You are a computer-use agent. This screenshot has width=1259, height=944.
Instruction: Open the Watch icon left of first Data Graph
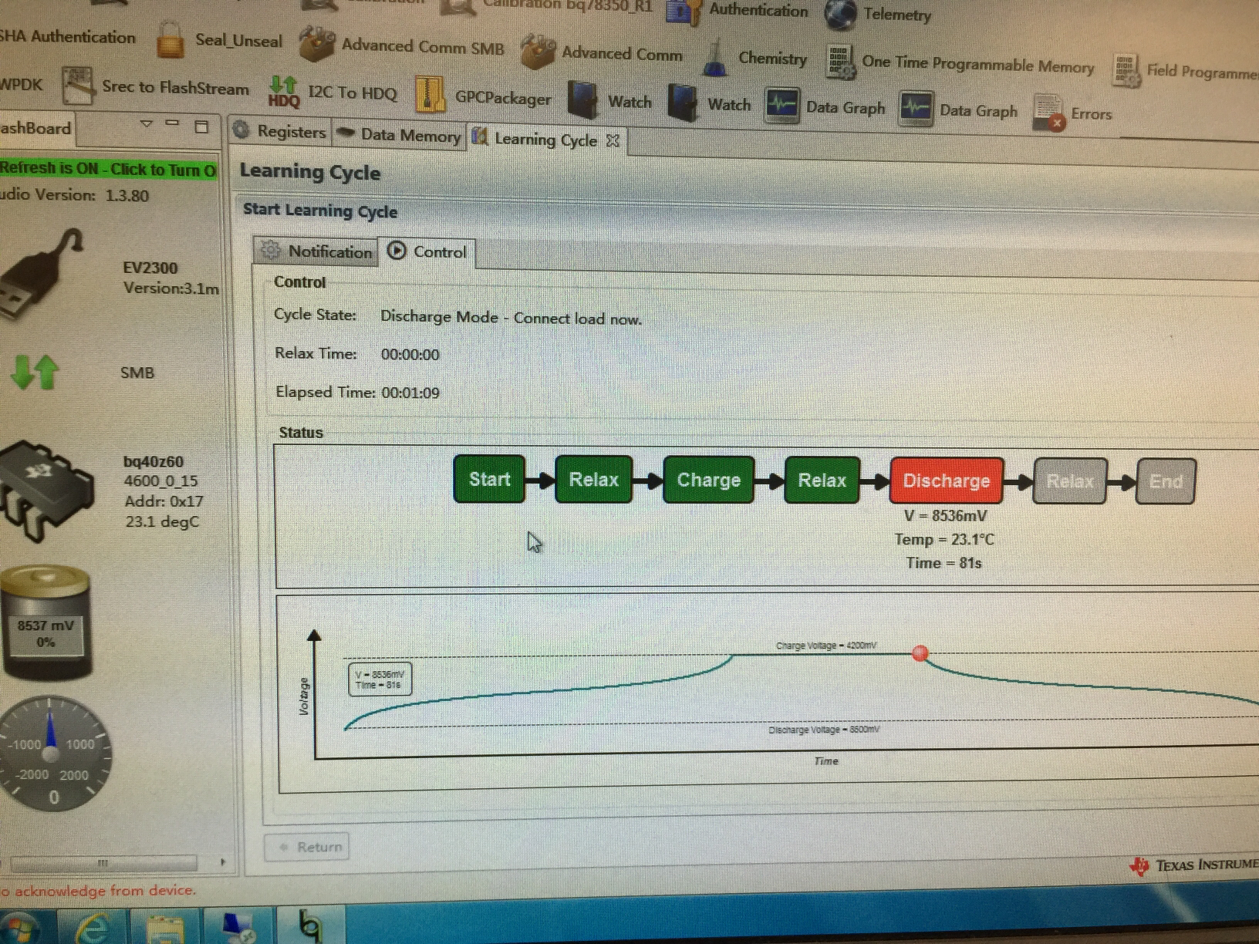pos(684,103)
